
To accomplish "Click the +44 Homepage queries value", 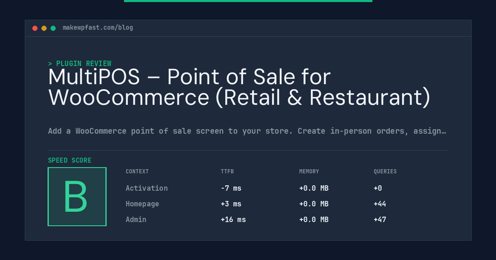I will [x=380, y=204].
